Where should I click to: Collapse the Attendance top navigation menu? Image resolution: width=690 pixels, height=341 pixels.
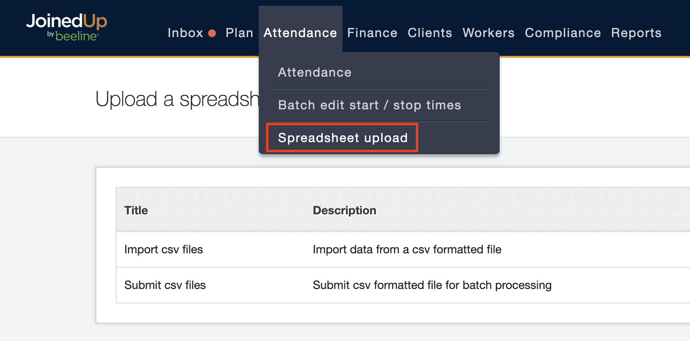300,33
